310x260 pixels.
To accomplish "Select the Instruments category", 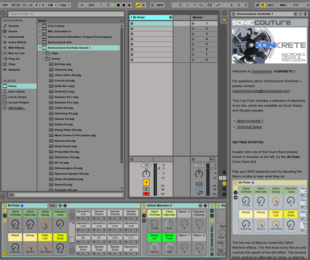I will pyautogui.click(x=16, y=37).
